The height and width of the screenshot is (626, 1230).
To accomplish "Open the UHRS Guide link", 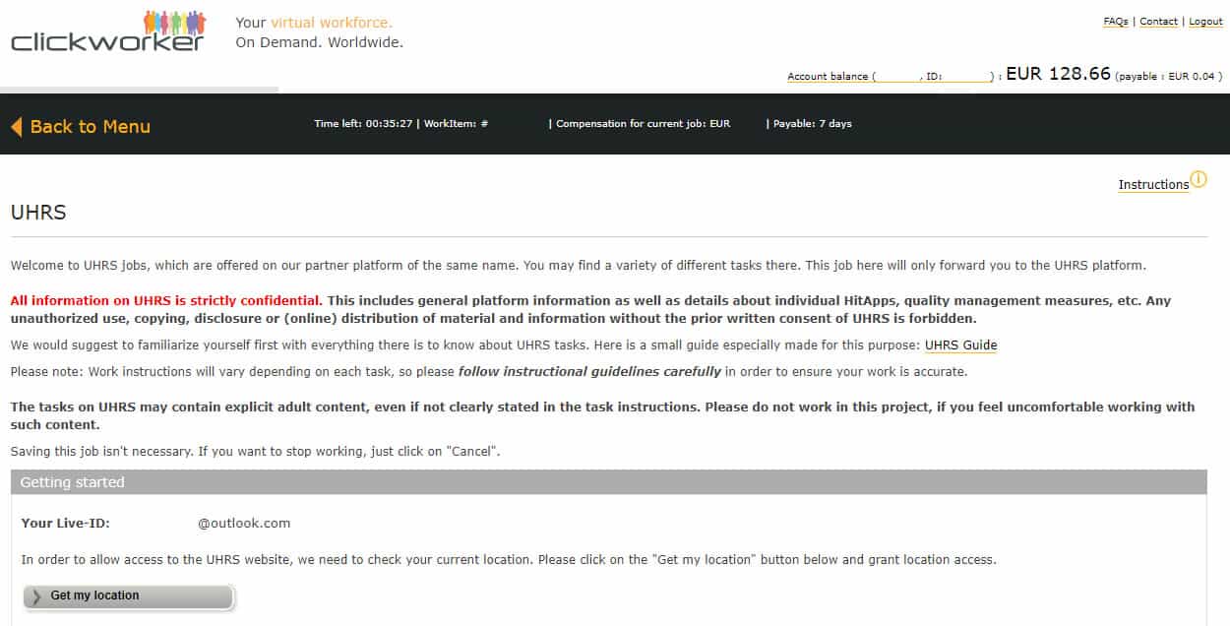I will [x=960, y=345].
